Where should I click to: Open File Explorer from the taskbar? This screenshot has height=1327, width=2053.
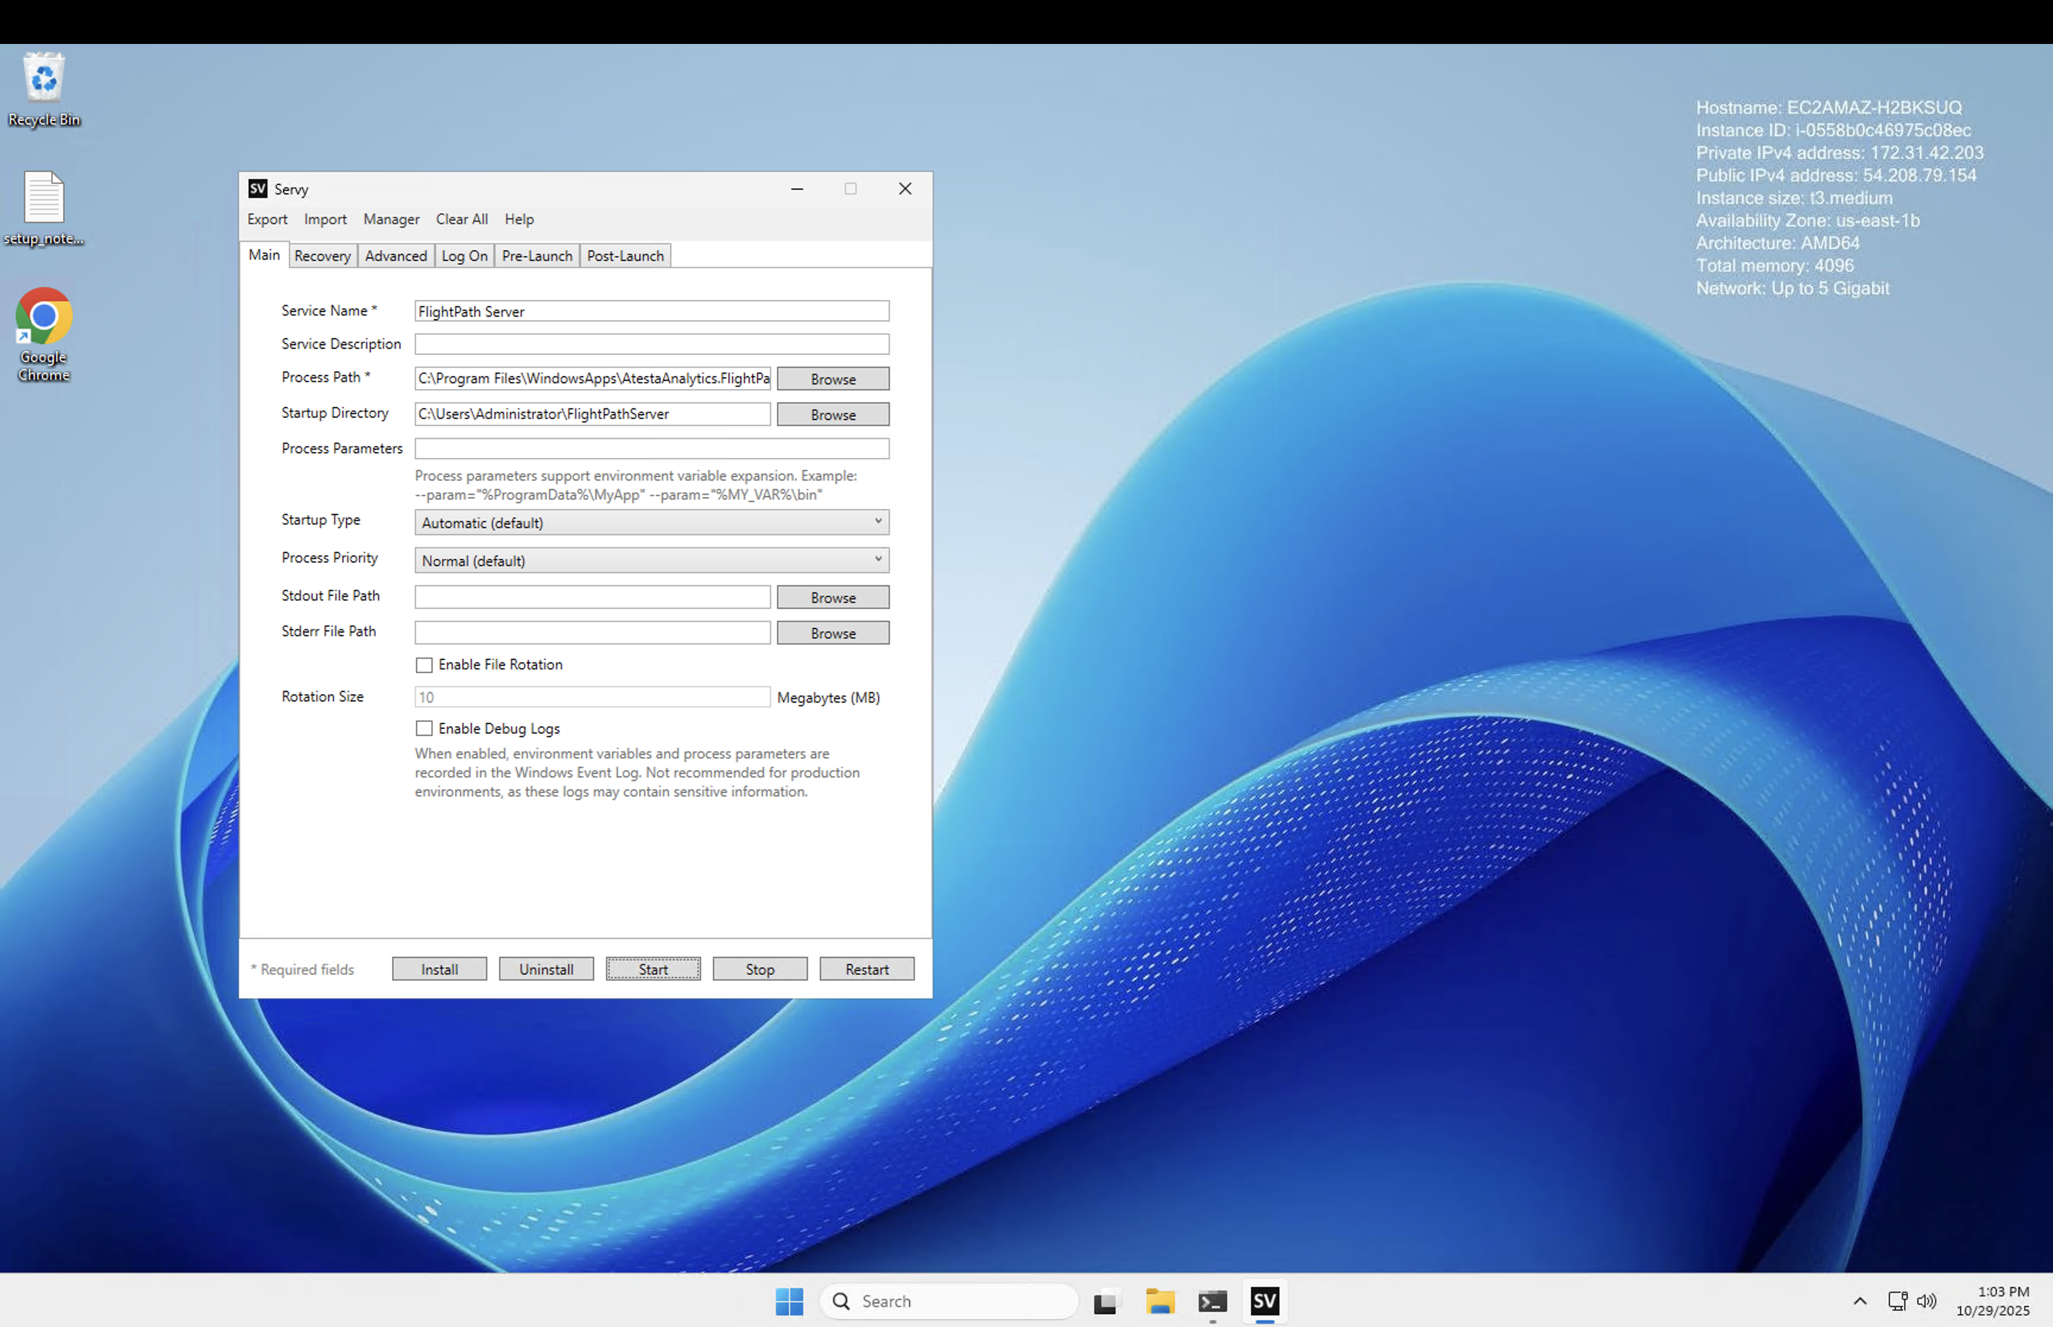pyautogui.click(x=1160, y=1300)
